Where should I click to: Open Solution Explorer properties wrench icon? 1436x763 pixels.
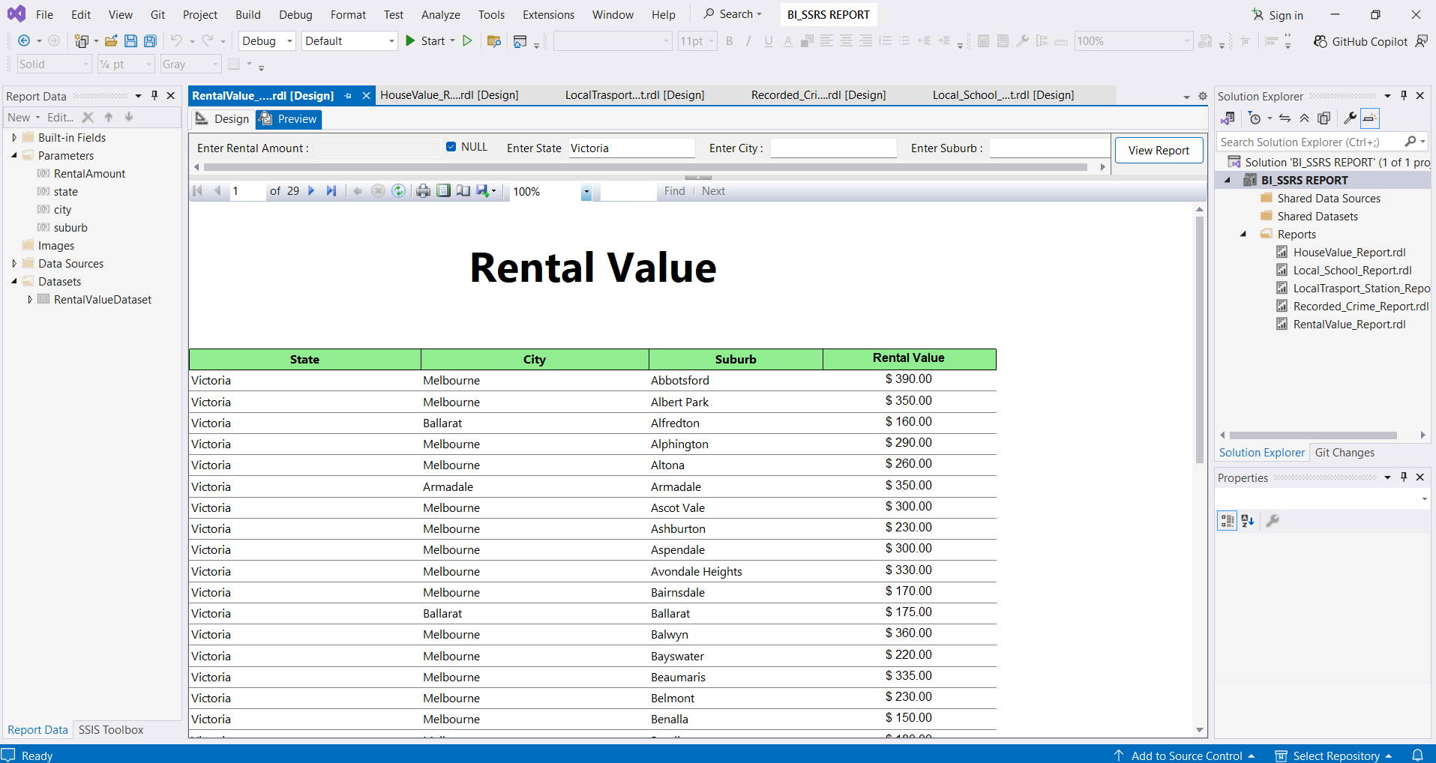tap(1350, 118)
